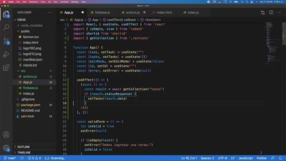
Task: Change indentation via Spaces: 2
Action: 207,158
